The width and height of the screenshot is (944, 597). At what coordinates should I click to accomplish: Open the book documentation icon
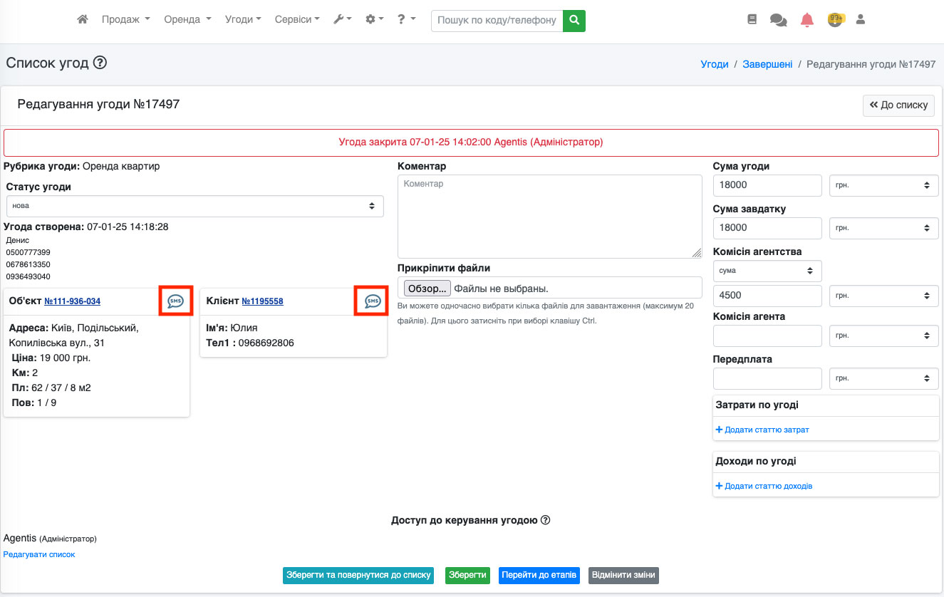pyautogui.click(x=752, y=20)
